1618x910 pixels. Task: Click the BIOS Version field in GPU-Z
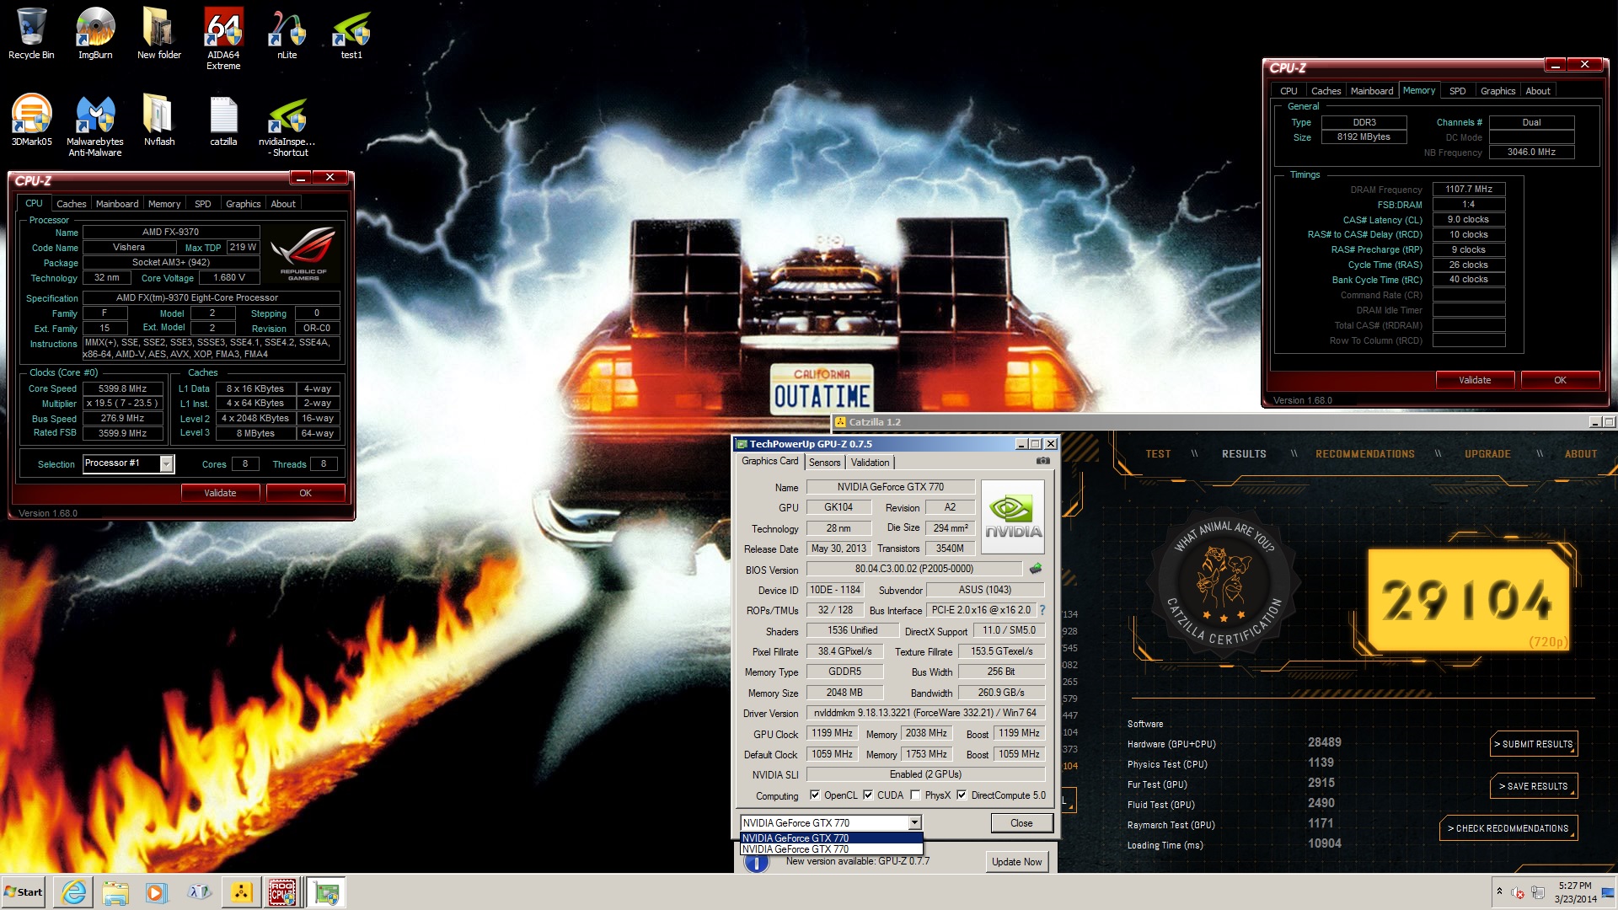(913, 569)
